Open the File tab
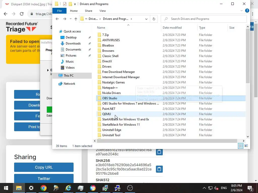 click(59, 11)
